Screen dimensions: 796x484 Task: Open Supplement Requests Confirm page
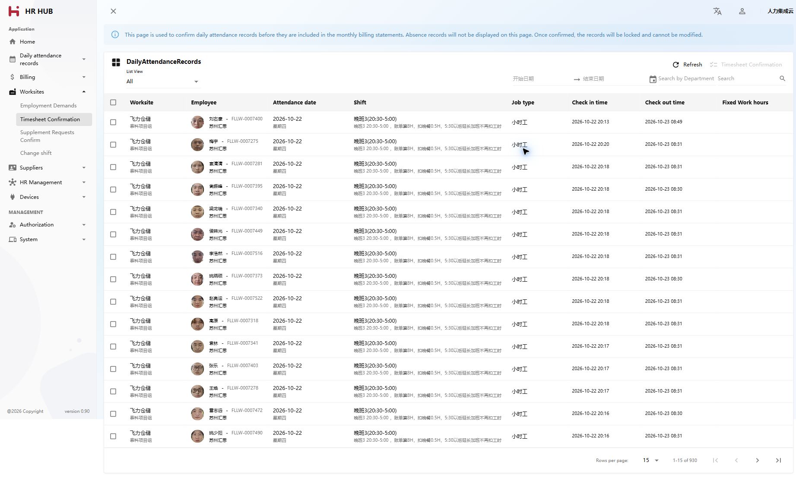point(47,136)
